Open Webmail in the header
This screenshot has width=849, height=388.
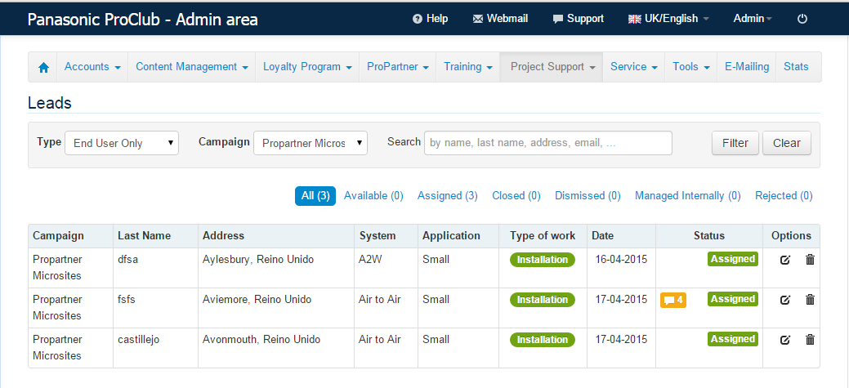[x=500, y=19]
